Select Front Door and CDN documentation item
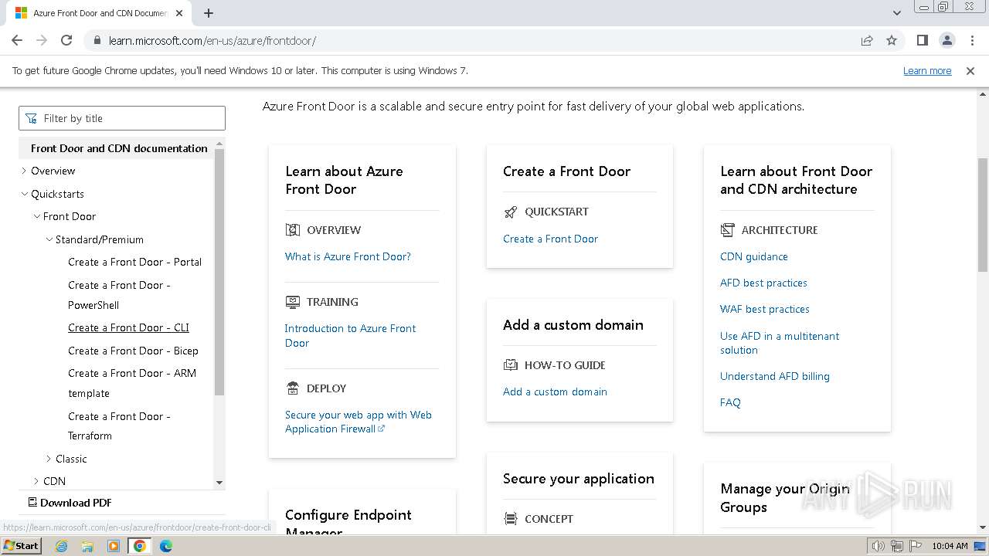The image size is (989, 556). (119, 148)
